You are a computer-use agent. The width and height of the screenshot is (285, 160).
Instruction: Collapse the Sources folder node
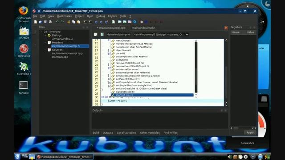click(x=45, y=50)
